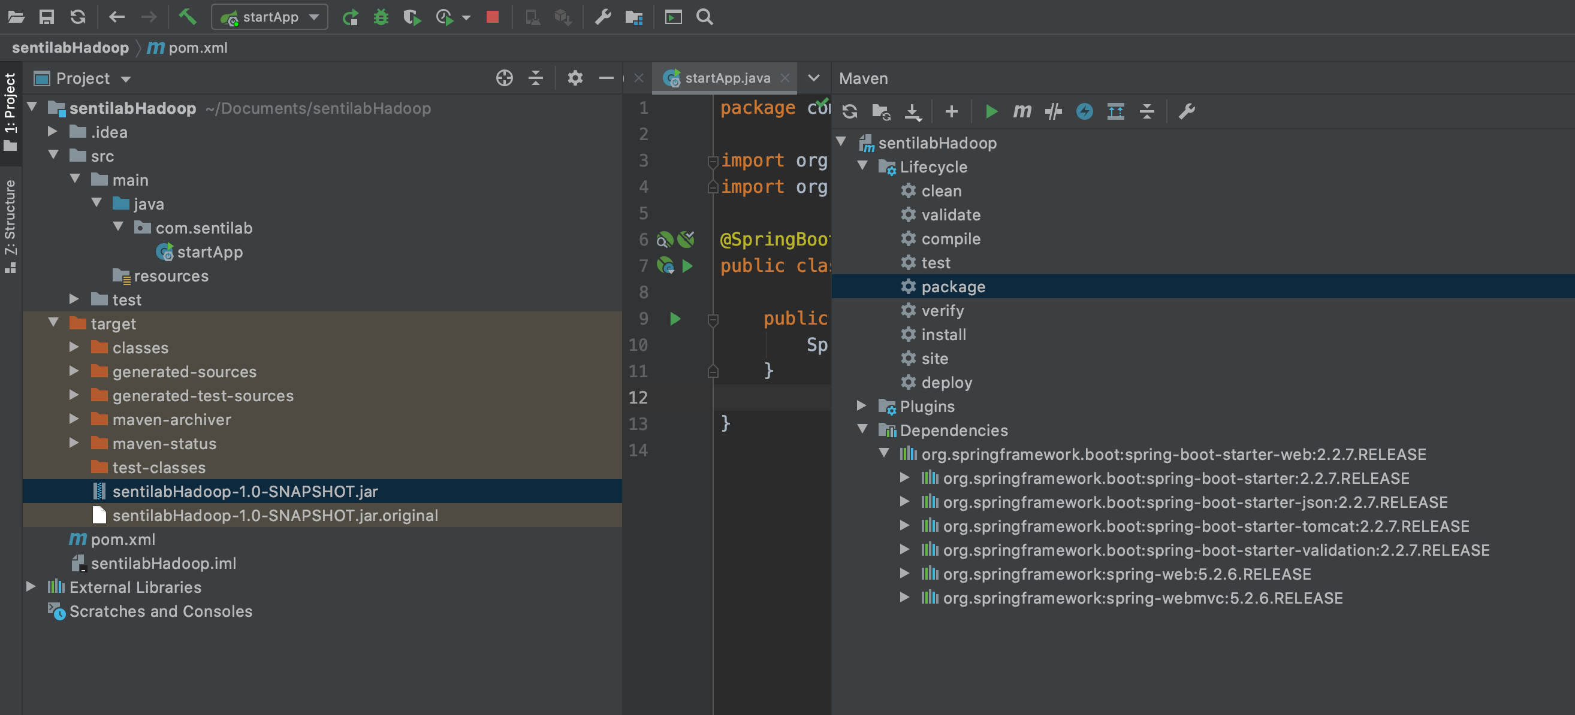Switch to the startApp.java editor tab
The width and height of the screenshot is (1575, 715).
click(726, 78)
